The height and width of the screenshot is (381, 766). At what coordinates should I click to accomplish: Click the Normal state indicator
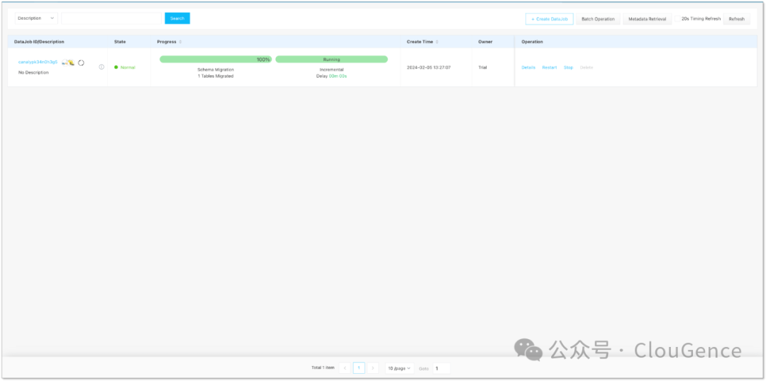click(x=125, y=67)
